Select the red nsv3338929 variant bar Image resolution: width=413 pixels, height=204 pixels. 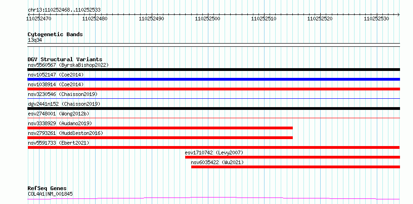[160, 128]
